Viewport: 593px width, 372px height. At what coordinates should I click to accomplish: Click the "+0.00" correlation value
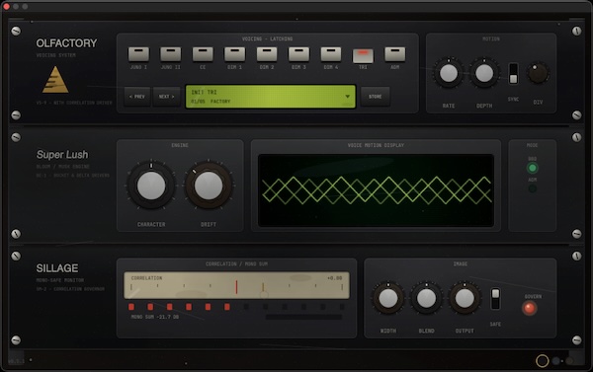335,278
